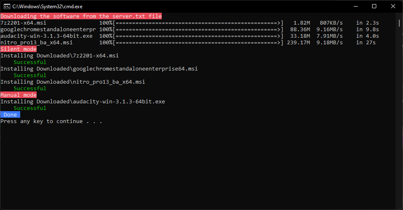Click Installing Downloaded\nitro_pro13_ba_x64.msi line
The height and width of the screenshot is (210, 403).
(73, 82)
